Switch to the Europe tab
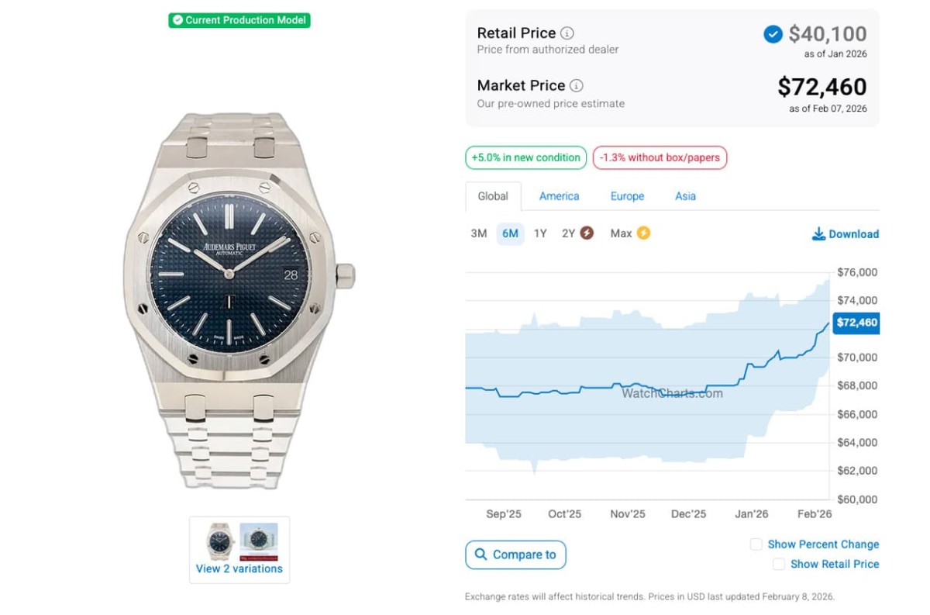Screen dimensions: 930x615 point(627,196)
